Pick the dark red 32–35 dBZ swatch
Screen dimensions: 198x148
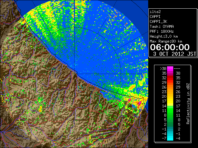[x=170, y=78]
